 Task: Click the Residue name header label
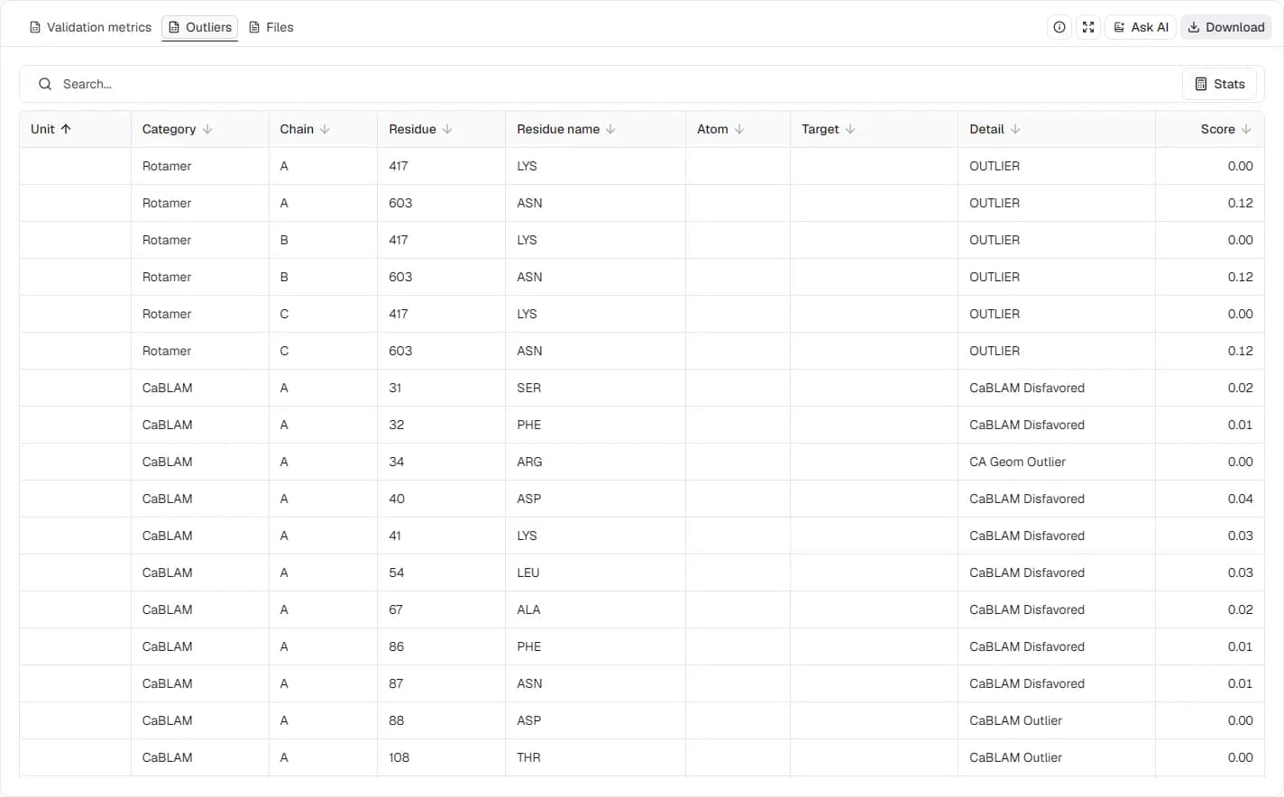(558, 129)
